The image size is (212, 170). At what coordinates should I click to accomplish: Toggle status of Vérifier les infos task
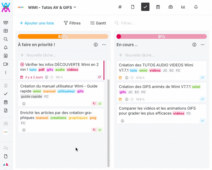click(22, 65)
